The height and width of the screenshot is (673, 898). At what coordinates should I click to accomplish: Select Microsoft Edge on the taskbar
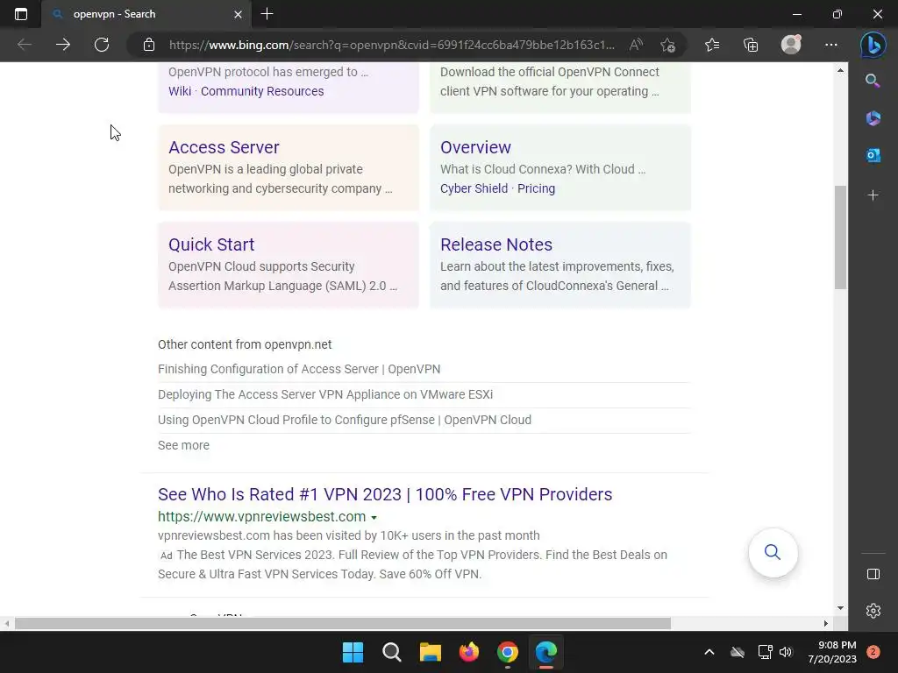(545, 652)
